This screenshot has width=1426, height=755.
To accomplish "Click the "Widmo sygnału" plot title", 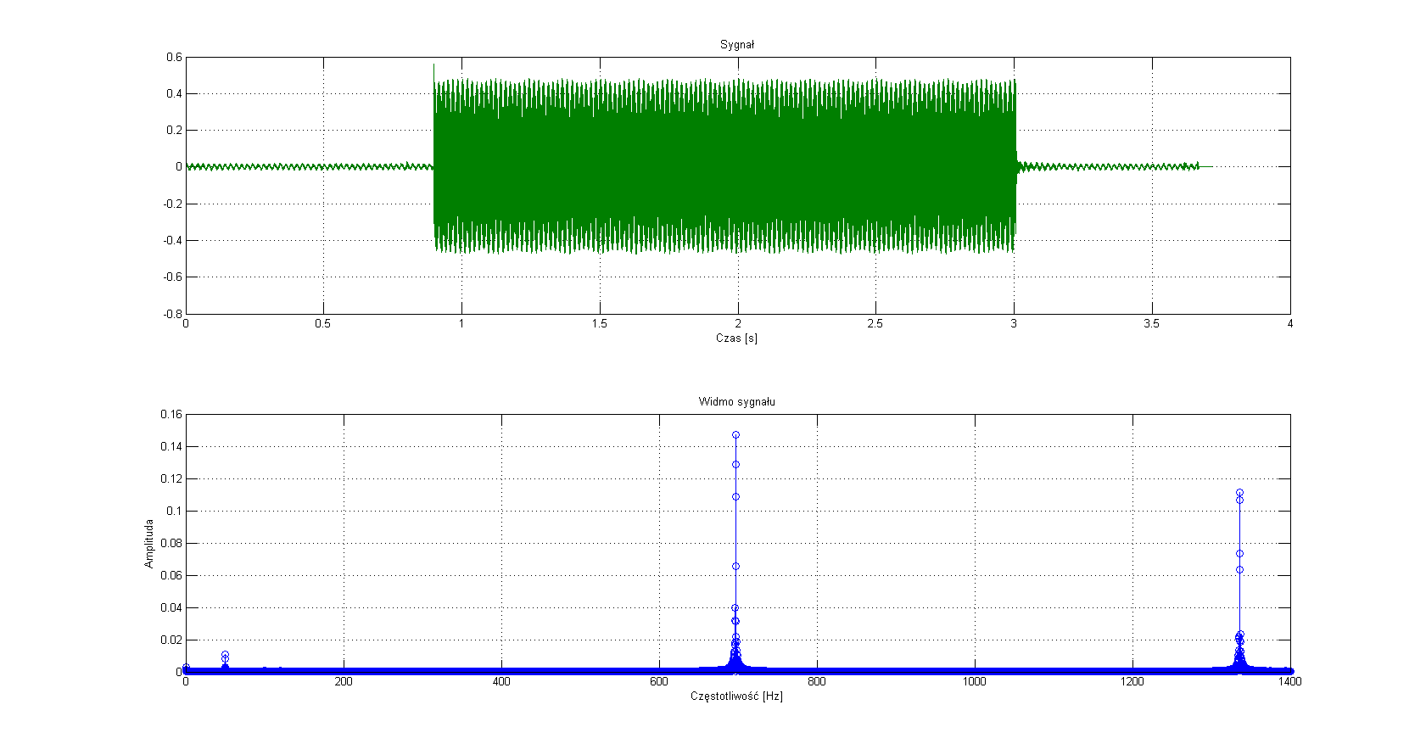I will click(x=736, y=401).
